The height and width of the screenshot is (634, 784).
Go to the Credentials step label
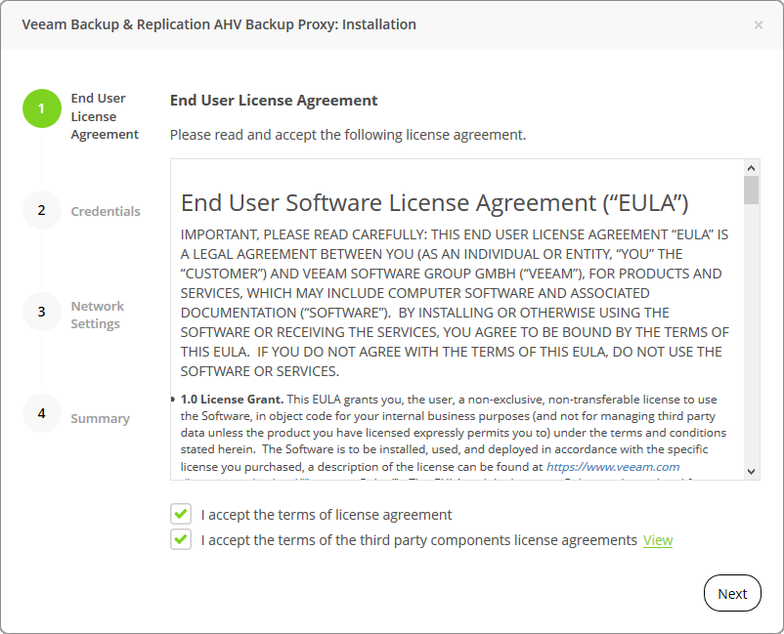(106, 211)
